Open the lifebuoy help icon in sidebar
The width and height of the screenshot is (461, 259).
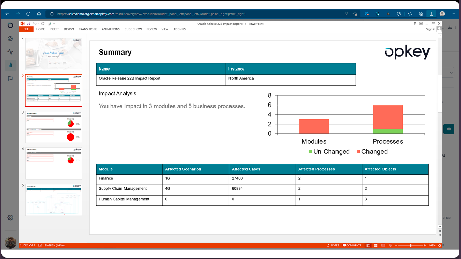coord(10,39)
